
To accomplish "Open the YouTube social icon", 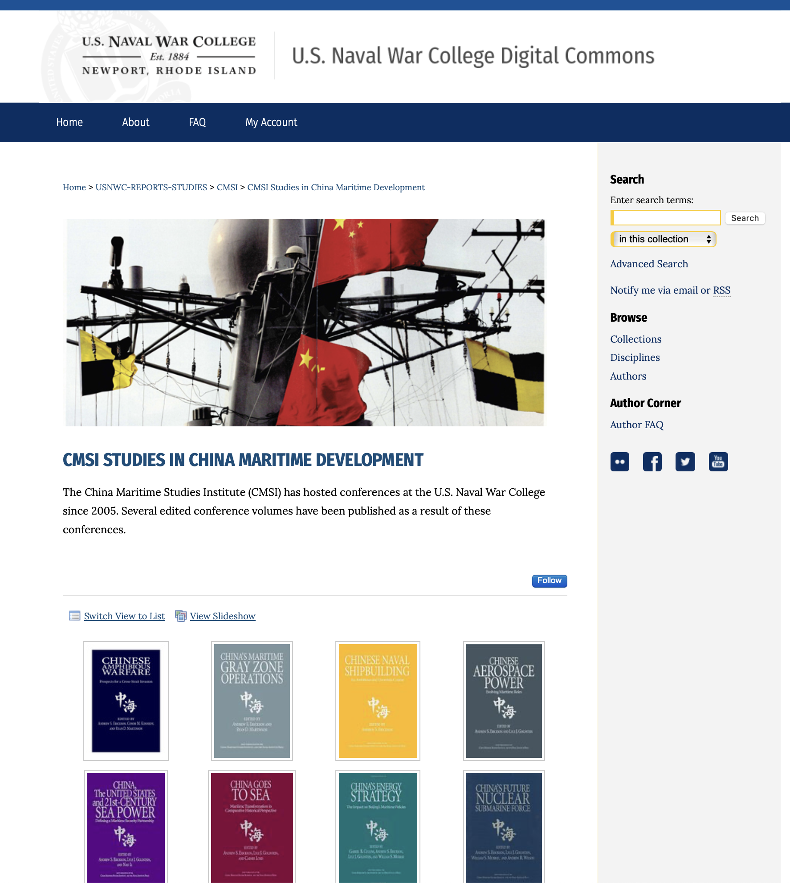I will pyautogui.click(x=718, y=462).
